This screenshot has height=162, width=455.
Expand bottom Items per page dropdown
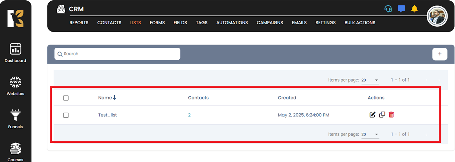[x=370, y=135]
